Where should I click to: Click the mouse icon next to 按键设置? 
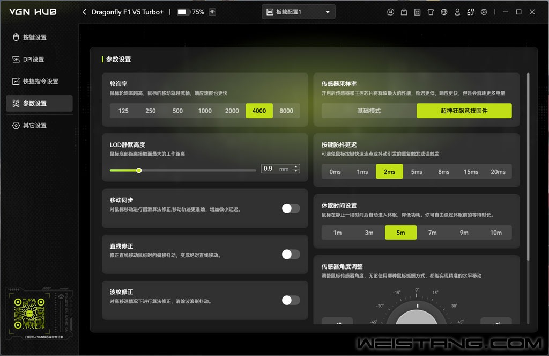[x=16, y=37]
